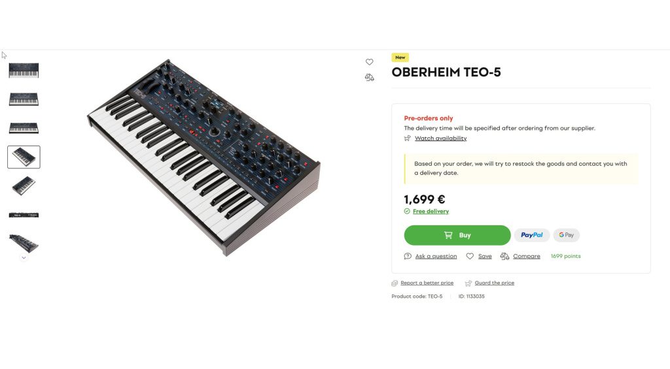Click the scales icon next to Compare
Viewport: 670px width, 369px height.
tap(504, 256)
